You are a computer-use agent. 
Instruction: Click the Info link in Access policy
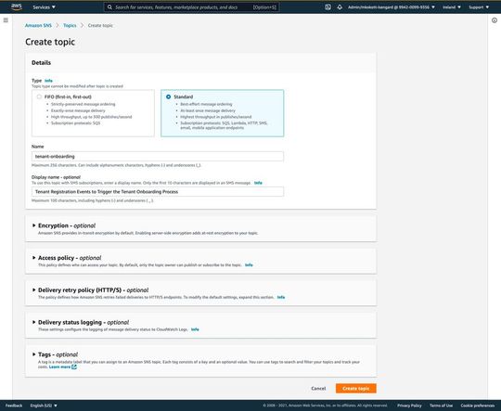(249, 265)
